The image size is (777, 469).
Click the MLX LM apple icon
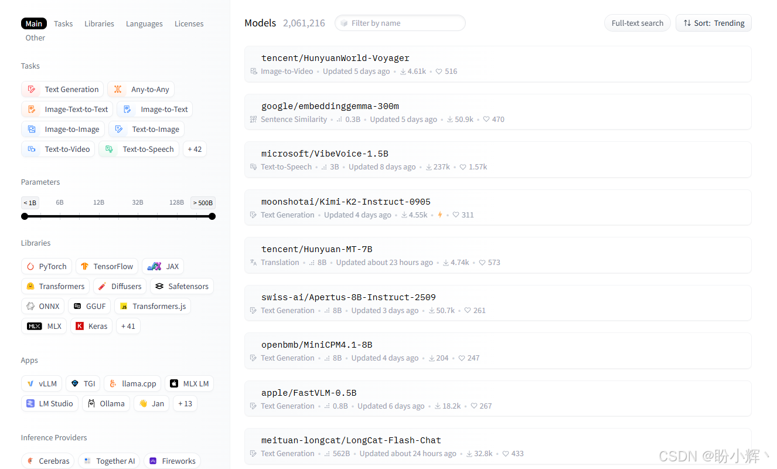coord(174,384)
